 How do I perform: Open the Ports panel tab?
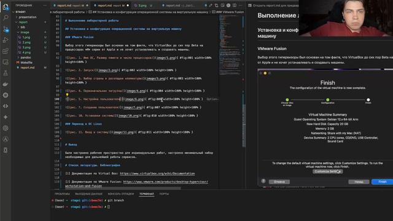164,194
